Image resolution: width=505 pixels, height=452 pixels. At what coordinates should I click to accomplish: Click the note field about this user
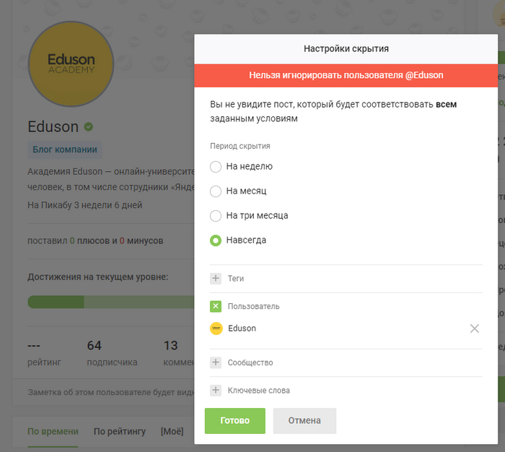pyautogui.click(x=111, y=392)
